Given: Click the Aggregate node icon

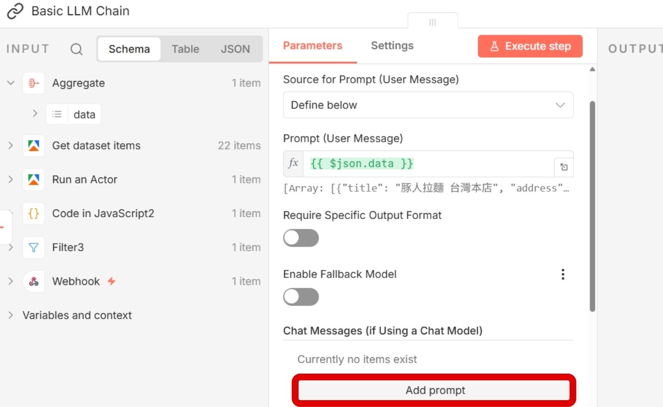Looking at the screenshot, I should point(34,83).
